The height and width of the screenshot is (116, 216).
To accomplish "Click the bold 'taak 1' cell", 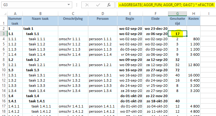I will [40, 29].
